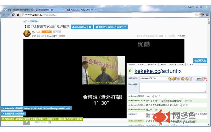Click the kekeke.cc/acfunfix link
The width and height of the screenshot is (211, 132).
coord(158,71)
